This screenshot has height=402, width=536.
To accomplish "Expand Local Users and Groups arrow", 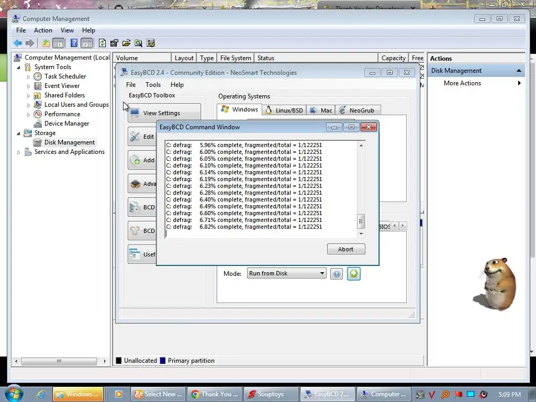I will [28, 105].
